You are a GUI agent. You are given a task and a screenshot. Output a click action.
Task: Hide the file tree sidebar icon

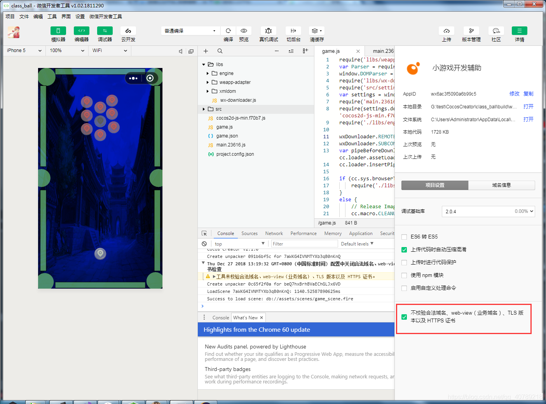click(305, 51)
